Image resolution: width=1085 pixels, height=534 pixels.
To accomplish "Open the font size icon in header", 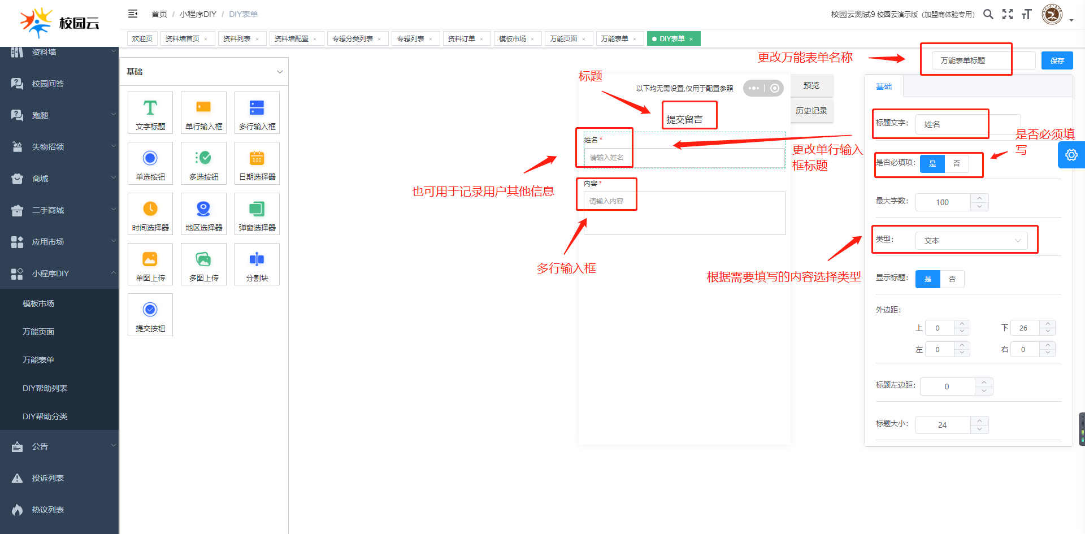I will pos(1027,14).
